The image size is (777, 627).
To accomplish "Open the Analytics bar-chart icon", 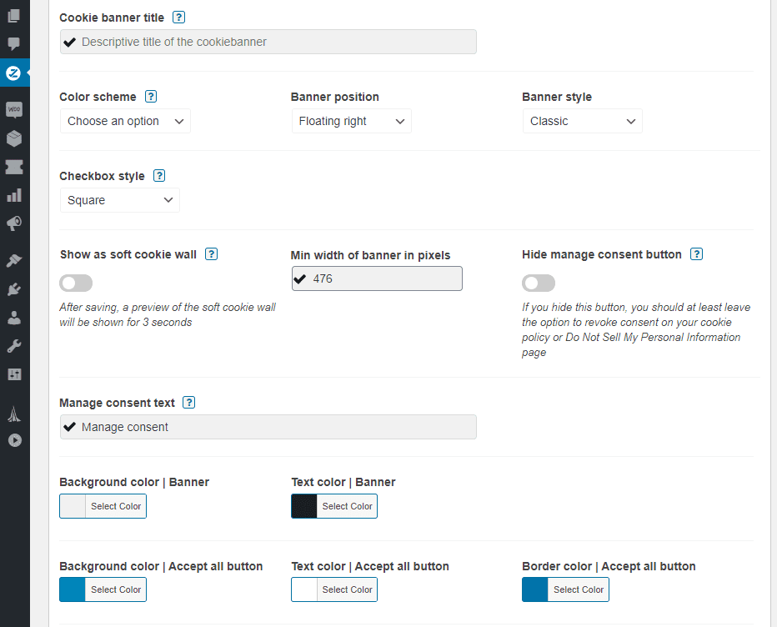I will click(14, 194).
